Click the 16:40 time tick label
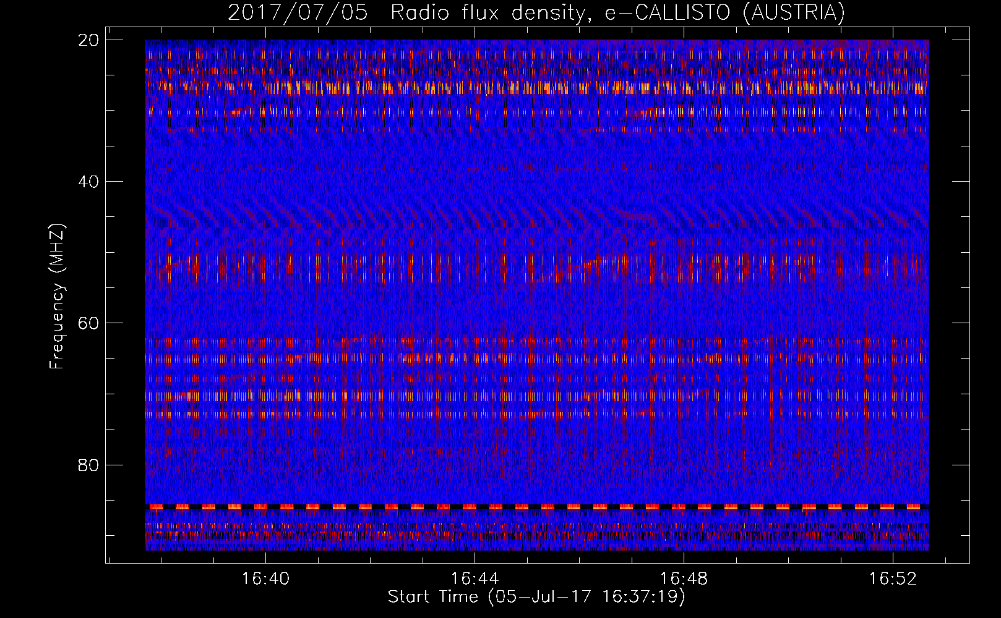This screenshot has width=1001, height=618. [265, 579]
